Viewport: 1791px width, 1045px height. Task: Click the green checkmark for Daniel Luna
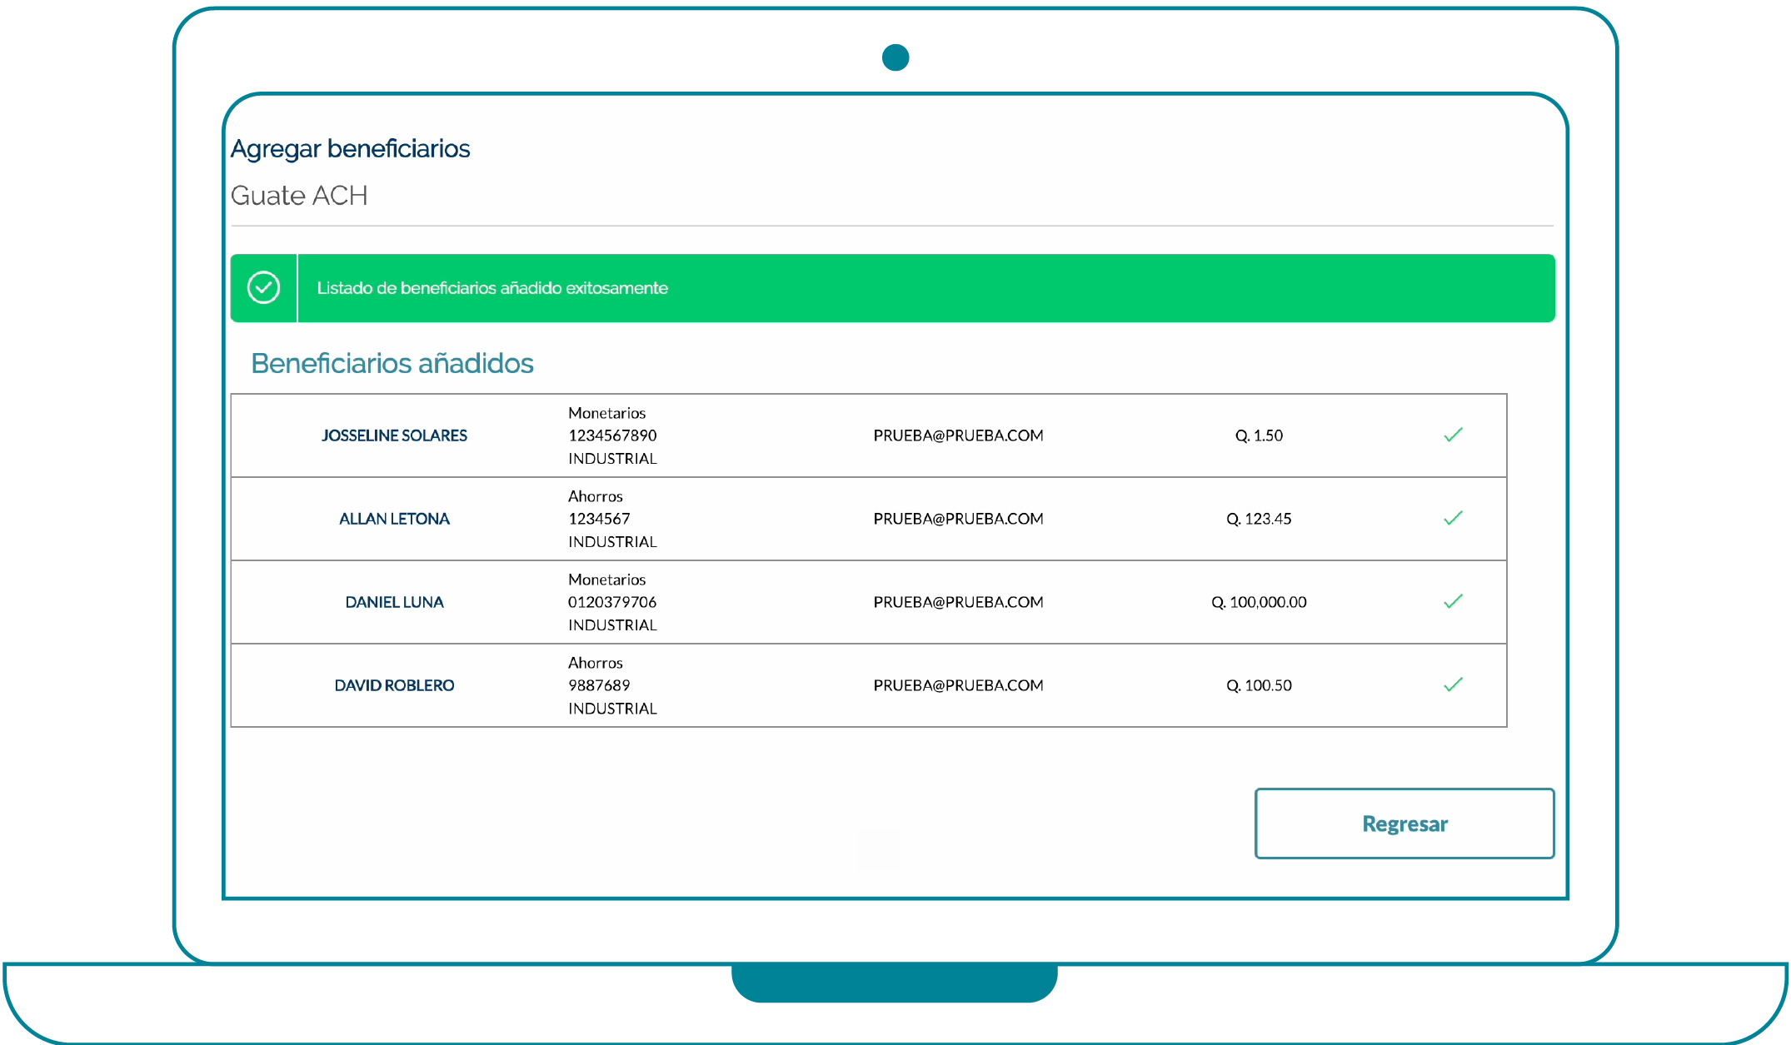[1453, 601]
